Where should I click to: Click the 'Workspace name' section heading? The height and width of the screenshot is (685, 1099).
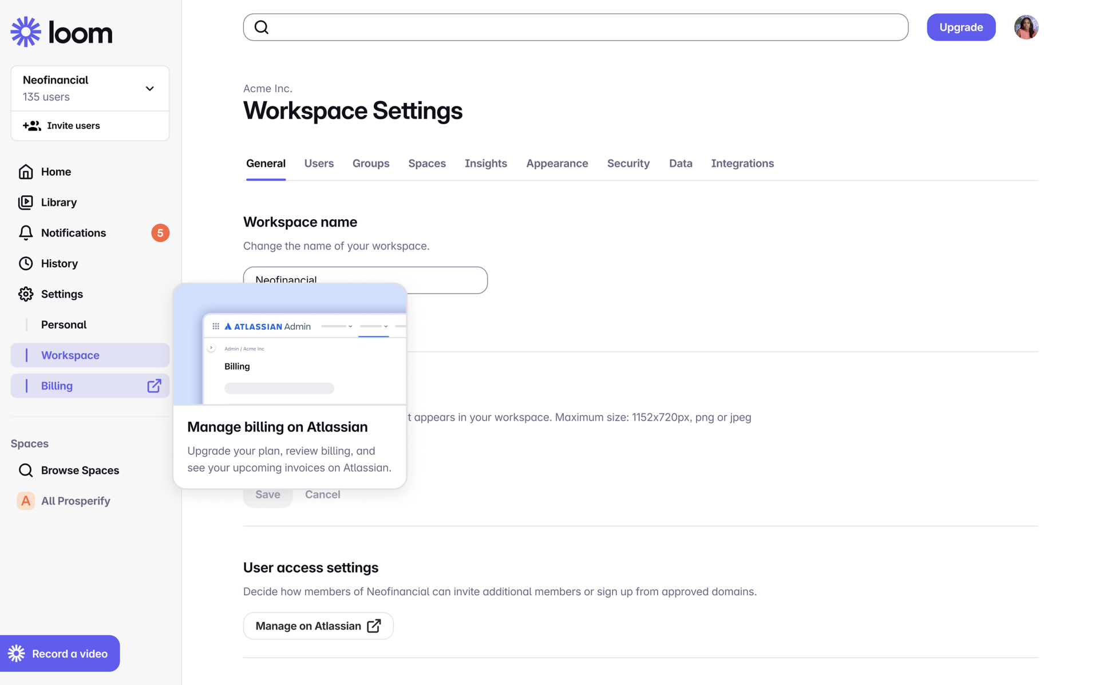point(300,222)
